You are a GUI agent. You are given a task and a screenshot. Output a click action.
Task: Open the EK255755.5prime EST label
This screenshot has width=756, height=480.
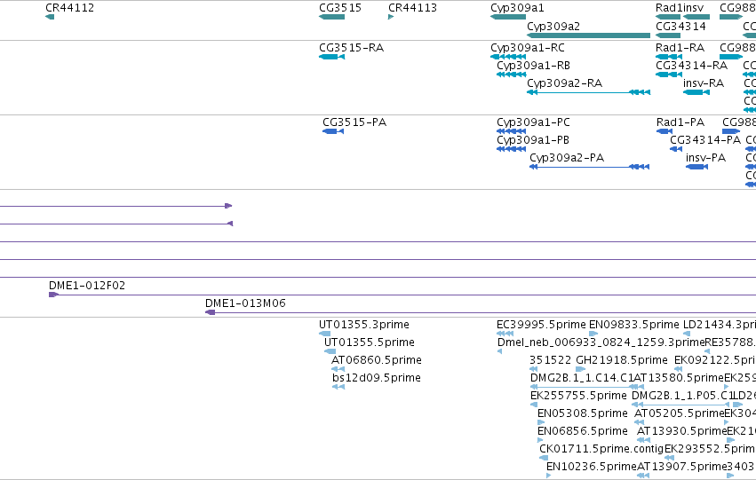(578, 396)
